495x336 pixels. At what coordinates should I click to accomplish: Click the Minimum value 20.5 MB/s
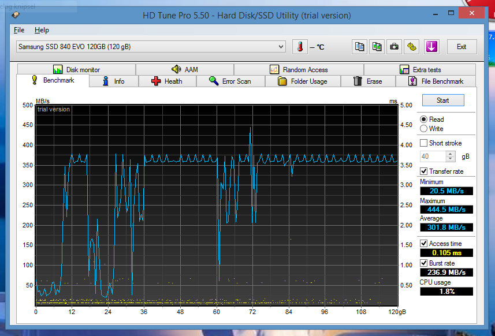(446, 191)
